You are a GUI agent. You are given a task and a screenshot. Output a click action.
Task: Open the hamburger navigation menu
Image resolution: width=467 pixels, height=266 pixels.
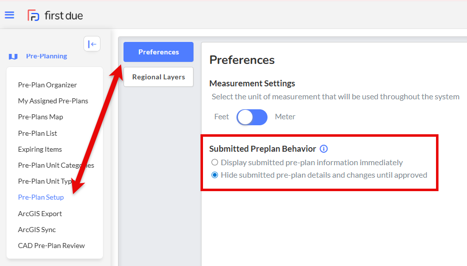(9, 15)
